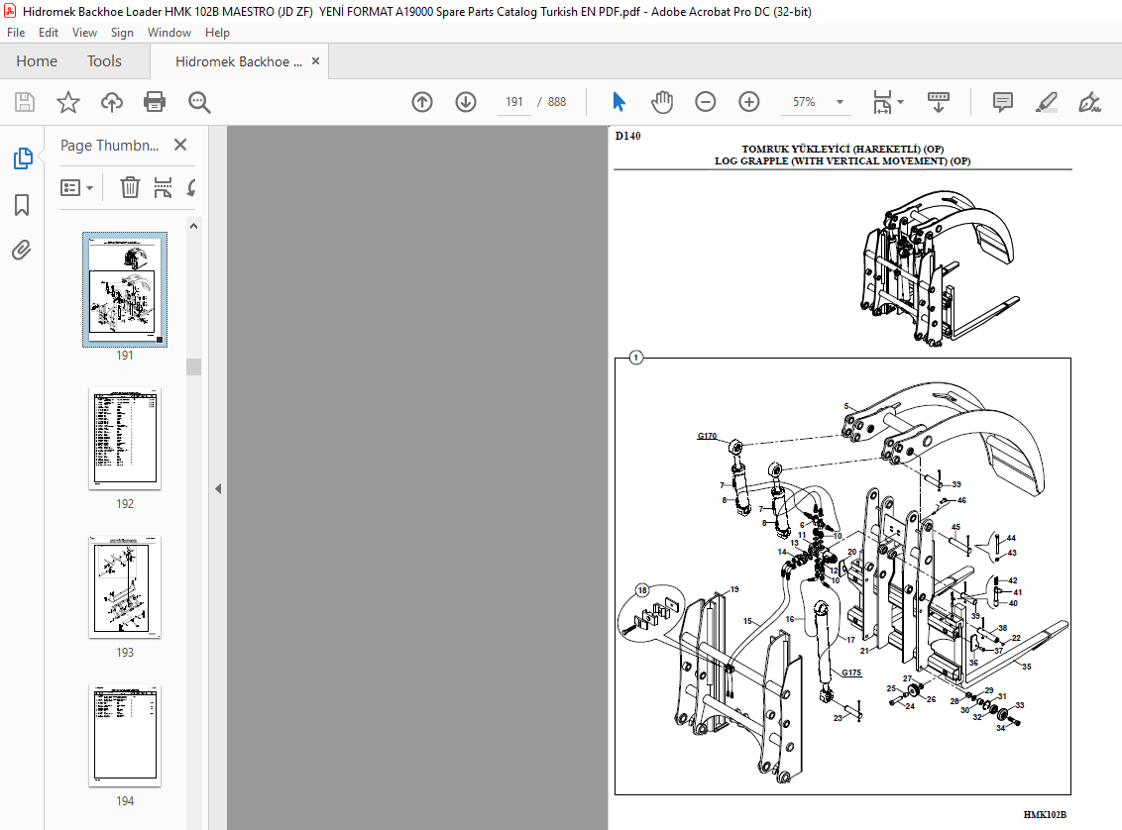Select the Highlight text pen tool
The image size is (1122, 830).
click(x=1046, y=102)
